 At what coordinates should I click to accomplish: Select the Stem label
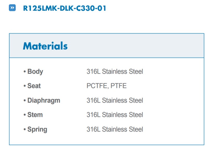(35, 115)
